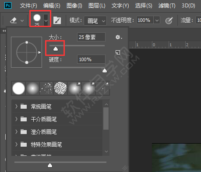Click the round brush preview showing 25
This screenshot has width=201, height=172.
coord(37,20)
